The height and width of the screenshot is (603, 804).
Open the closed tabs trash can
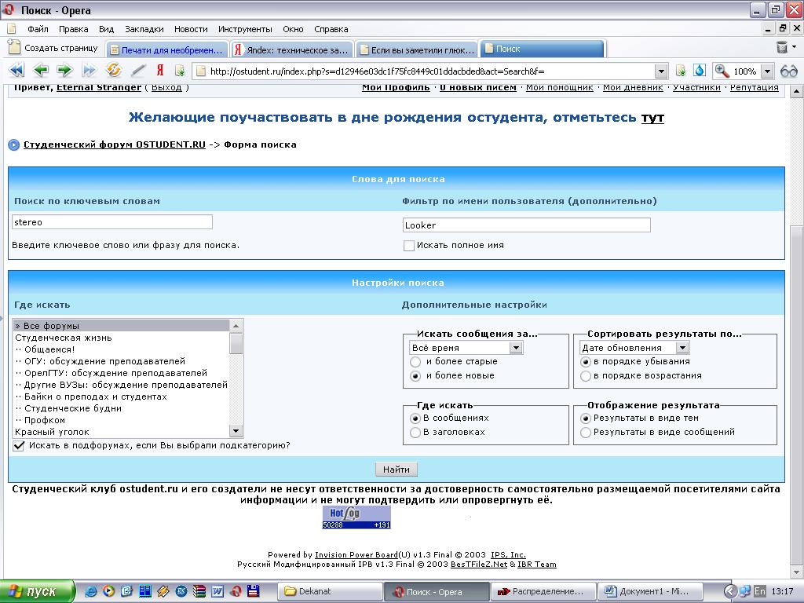[782, 47]
